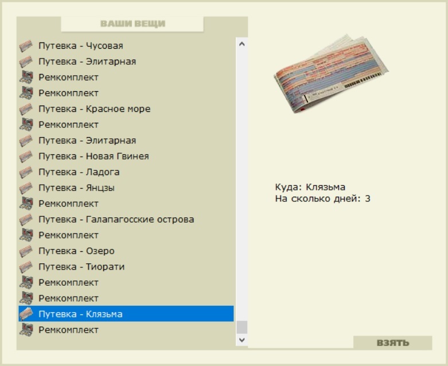Click the ticket icon beside Путевка - Янцзы

(x=26, y=188)
